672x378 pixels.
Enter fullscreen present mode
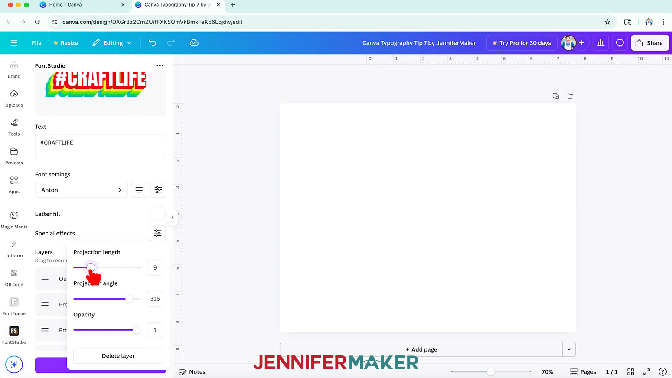pyautogui.click(x=646, y=372)
